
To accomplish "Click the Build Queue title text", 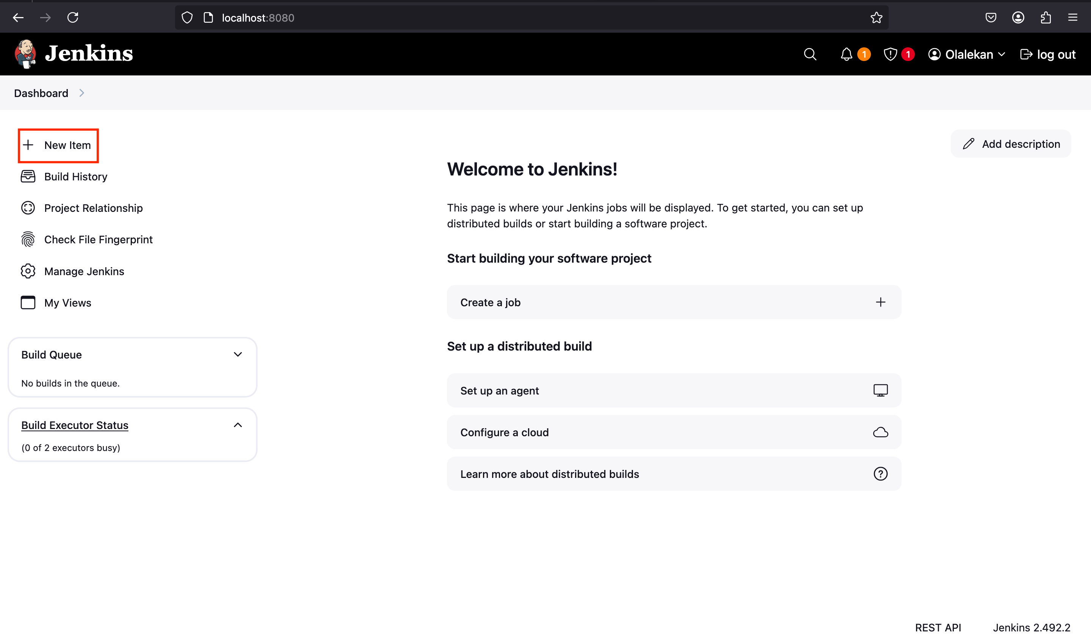I will pyautogui.click(x=52, y=355).
